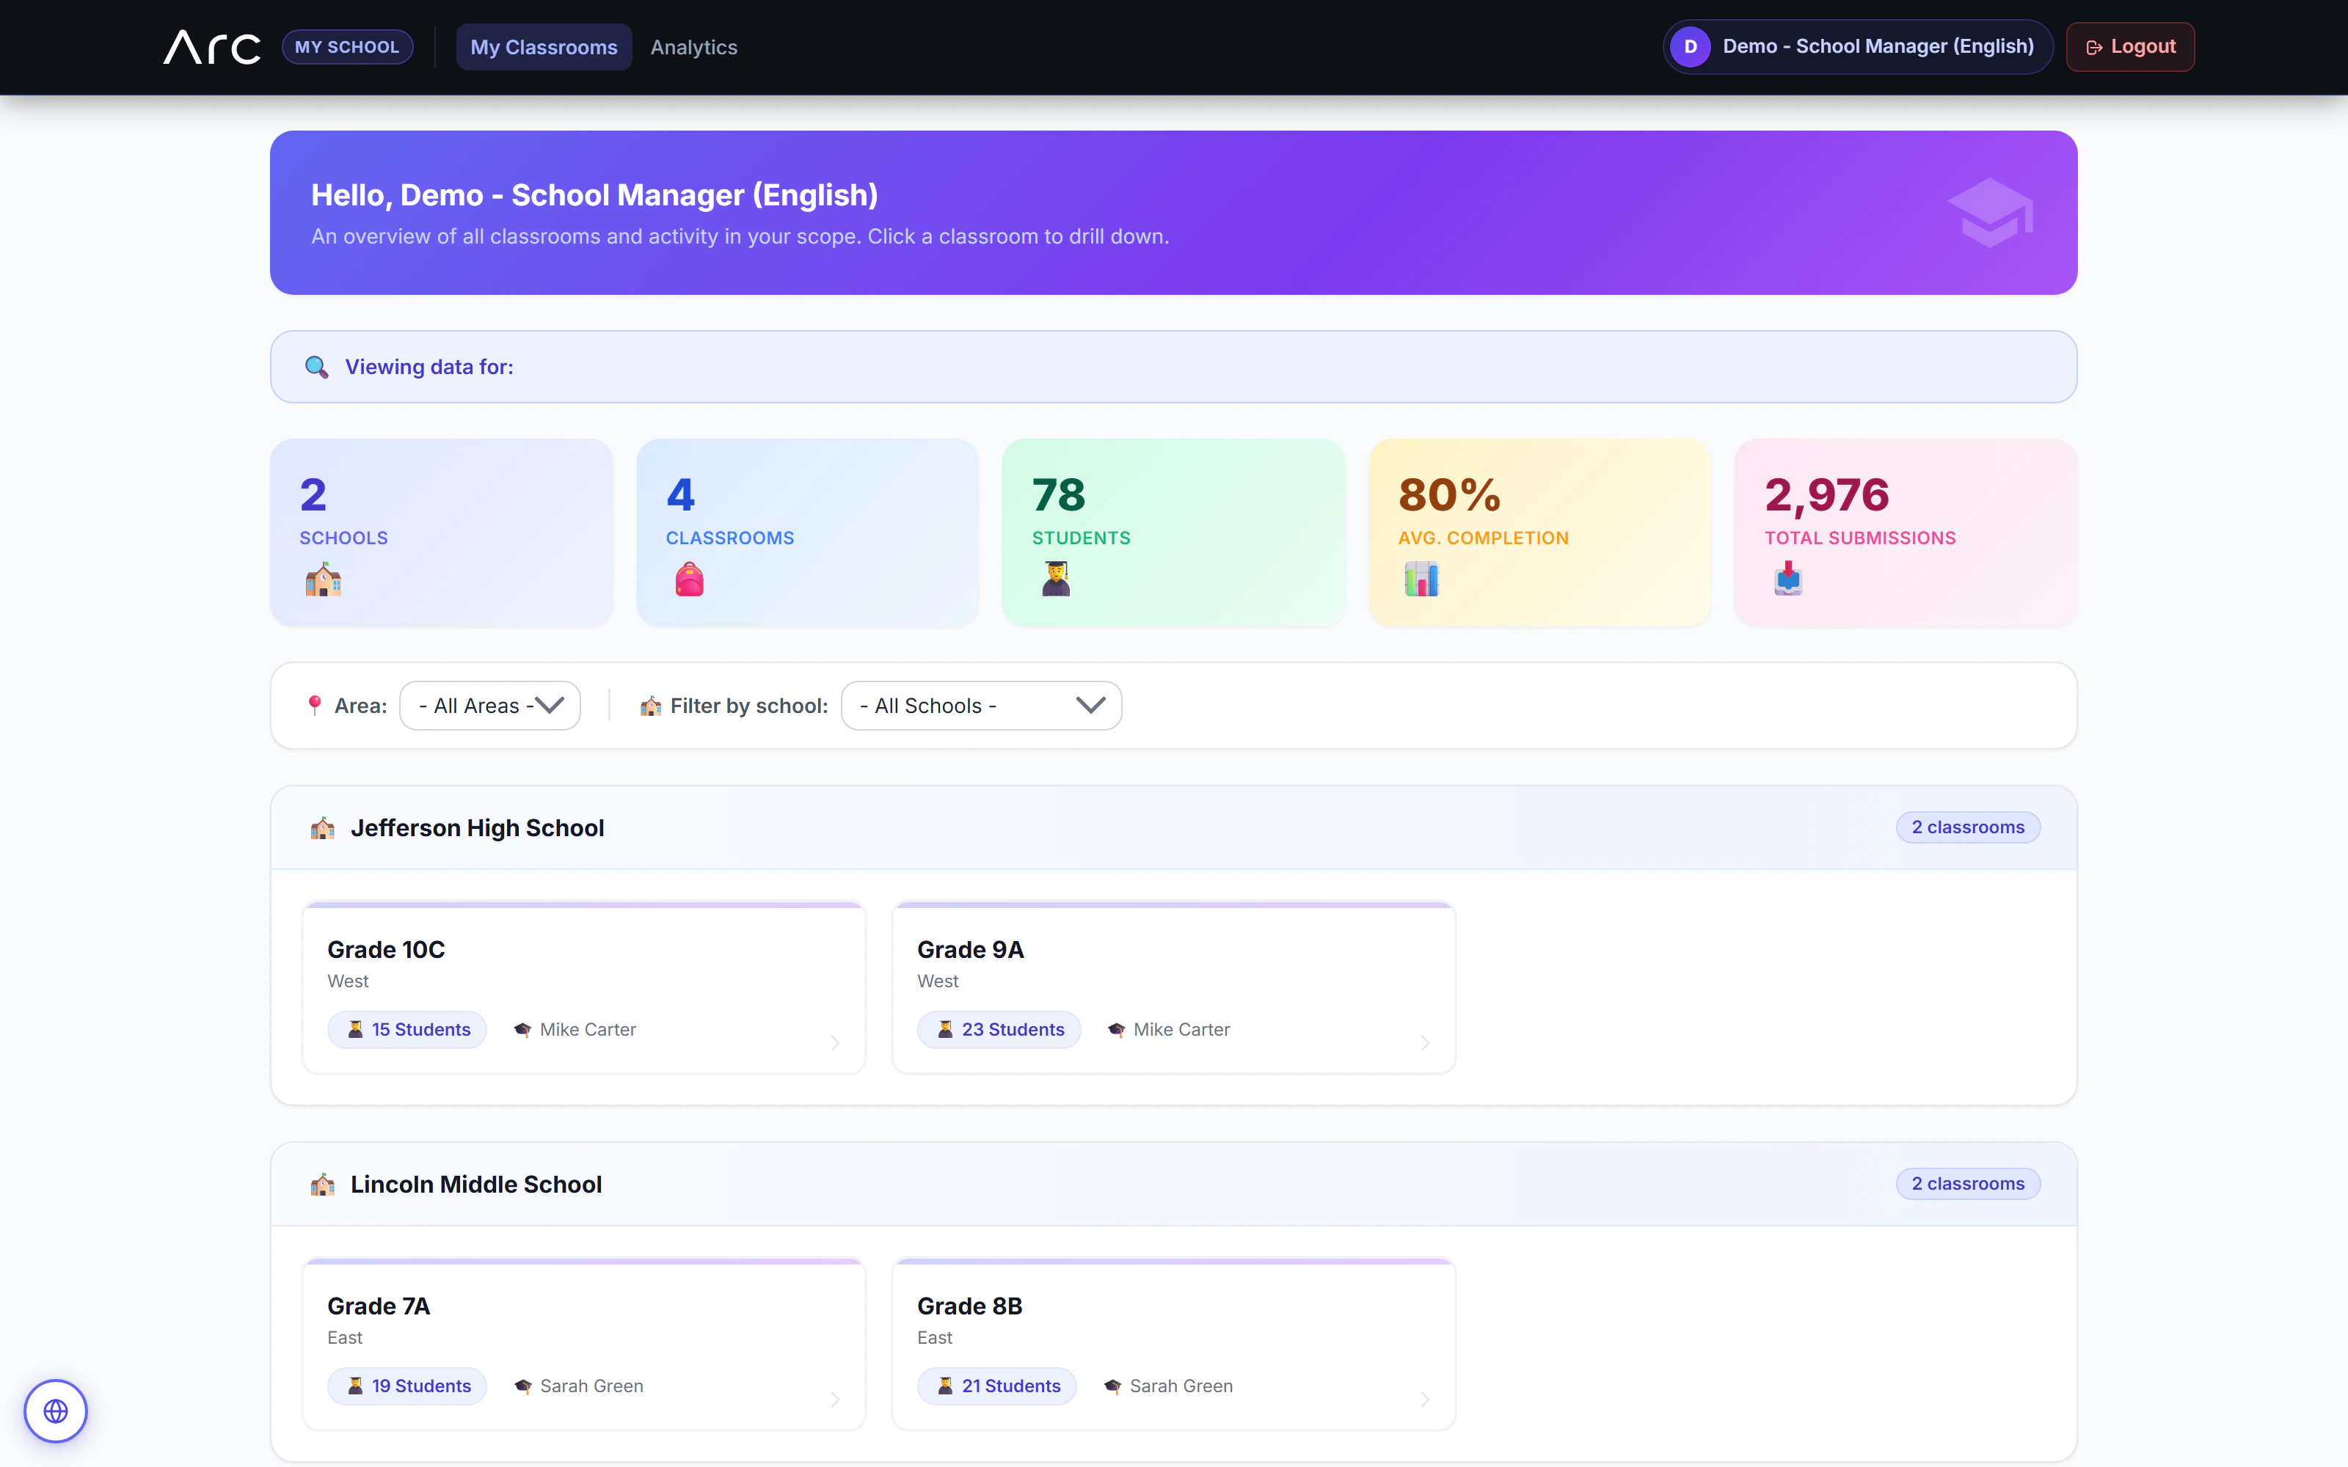The width and height of the screenshot is (2348, 1467).
Task: Switch to the Analytics tab
Action: (693, 46)
